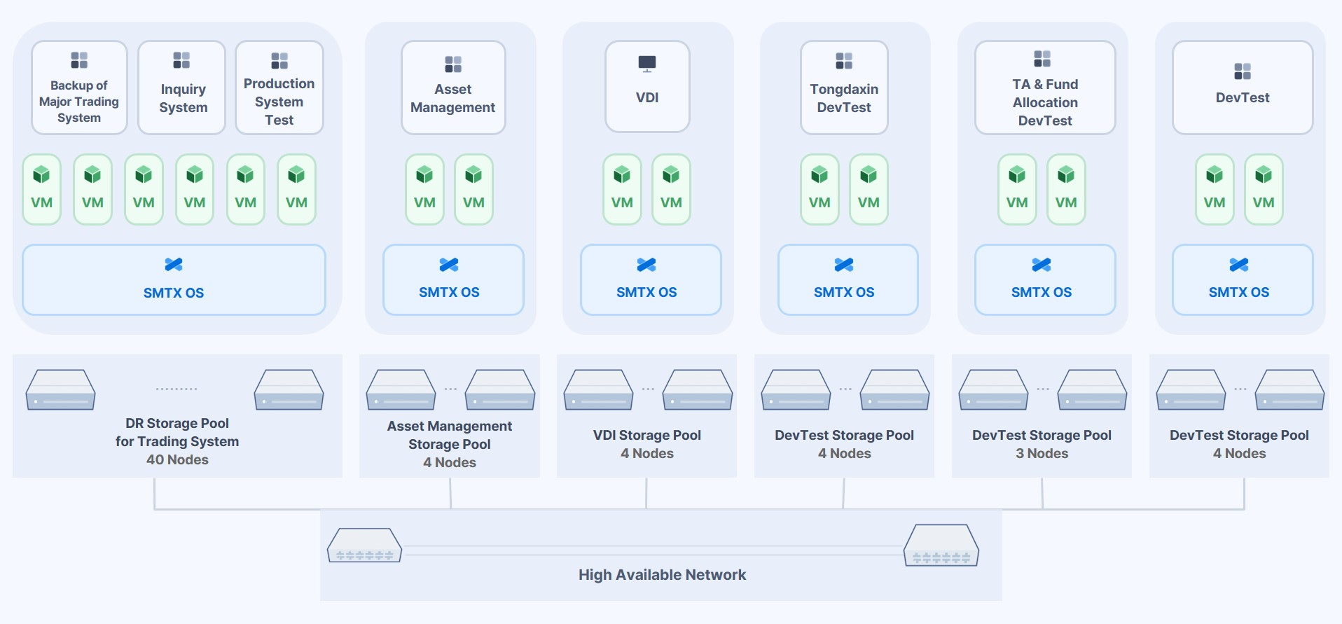Click SMTX OS text under VDI
The image size is (1342, 624).
646,292
